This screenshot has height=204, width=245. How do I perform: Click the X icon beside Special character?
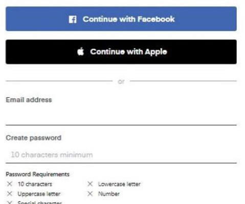point(10,202)
